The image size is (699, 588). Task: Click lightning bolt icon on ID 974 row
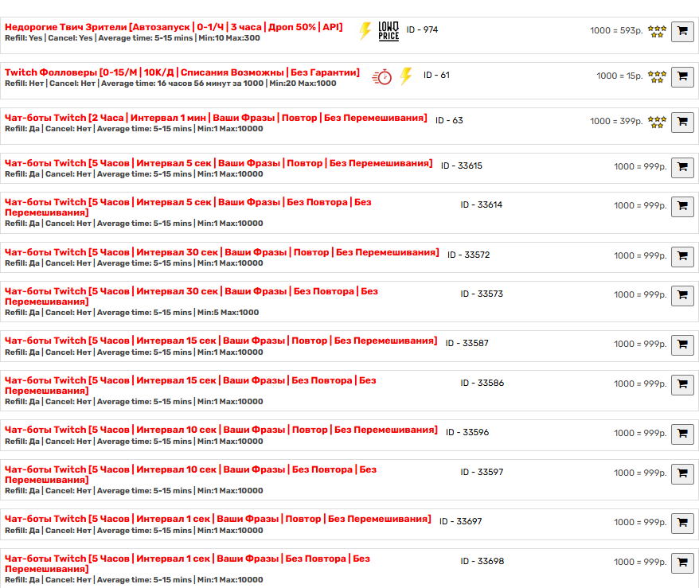(x=365, y=31)
